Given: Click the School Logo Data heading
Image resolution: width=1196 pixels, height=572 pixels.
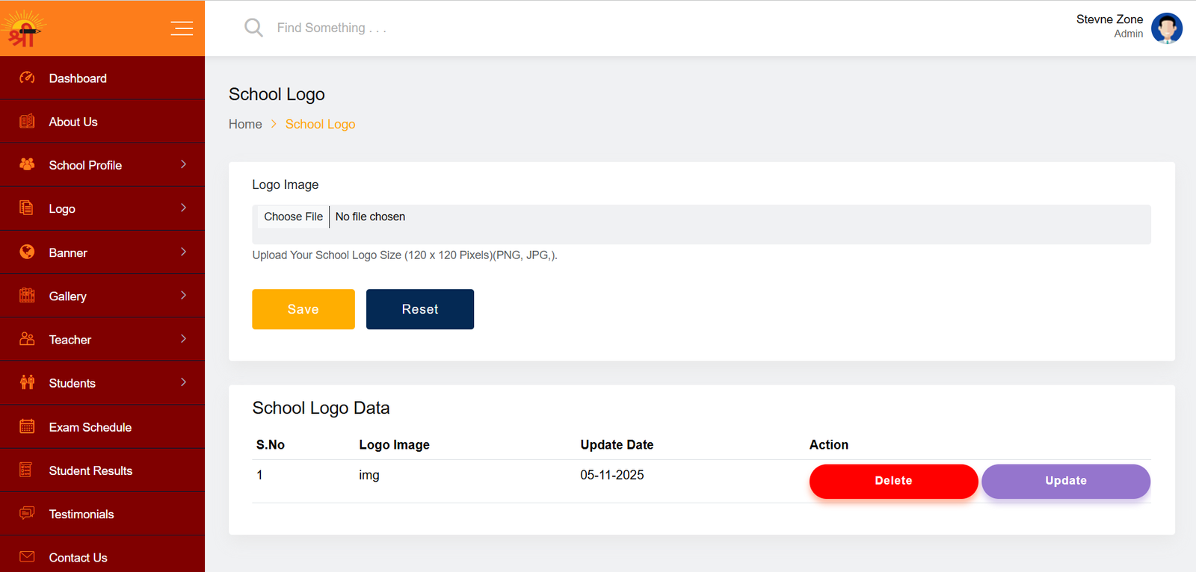Looking at the screenshot, I should coord(321,408).
